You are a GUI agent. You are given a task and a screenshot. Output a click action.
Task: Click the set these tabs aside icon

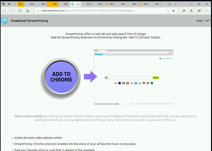tap(9, 4)
